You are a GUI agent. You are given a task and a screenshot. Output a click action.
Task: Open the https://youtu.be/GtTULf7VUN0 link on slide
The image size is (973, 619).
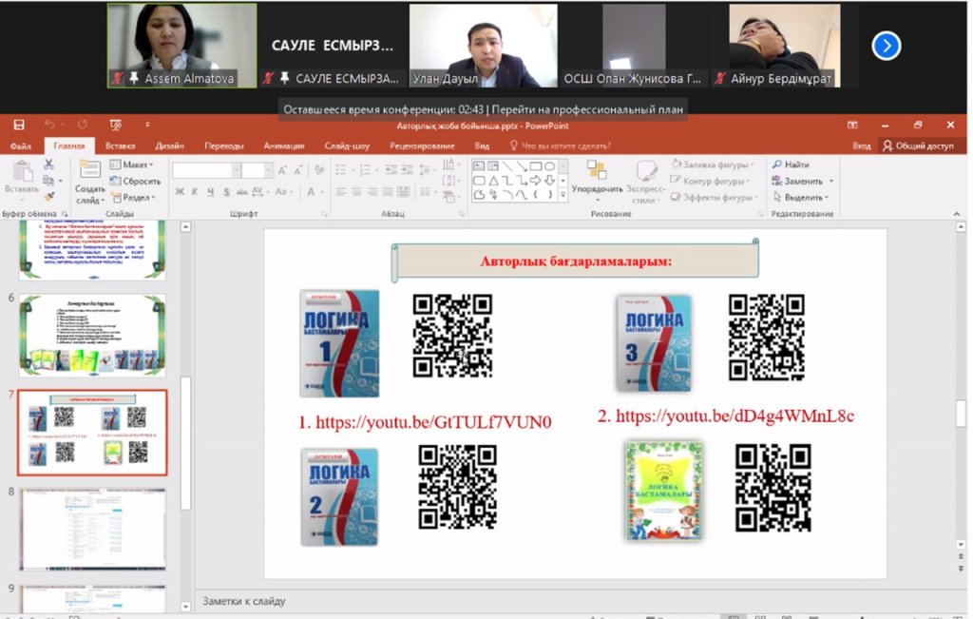(433, 422)
